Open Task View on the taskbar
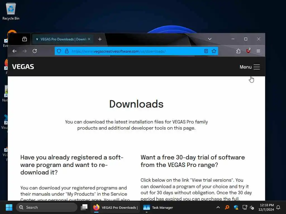This screenshot has height=214, width=286. click(84, 207)
